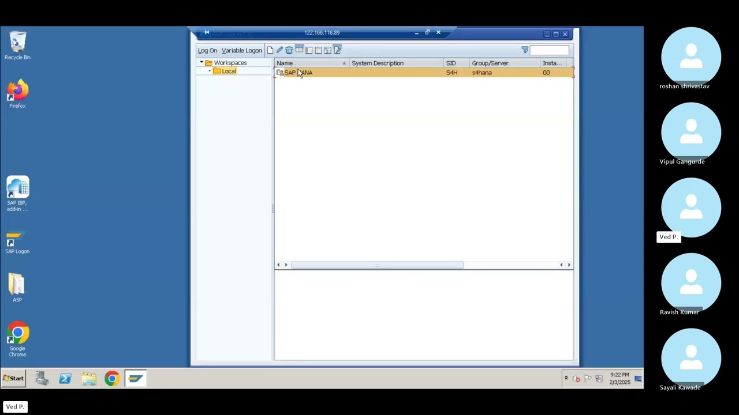Click the red alert tray icon
Screen dimensions: 739x415
pos(577,379)
